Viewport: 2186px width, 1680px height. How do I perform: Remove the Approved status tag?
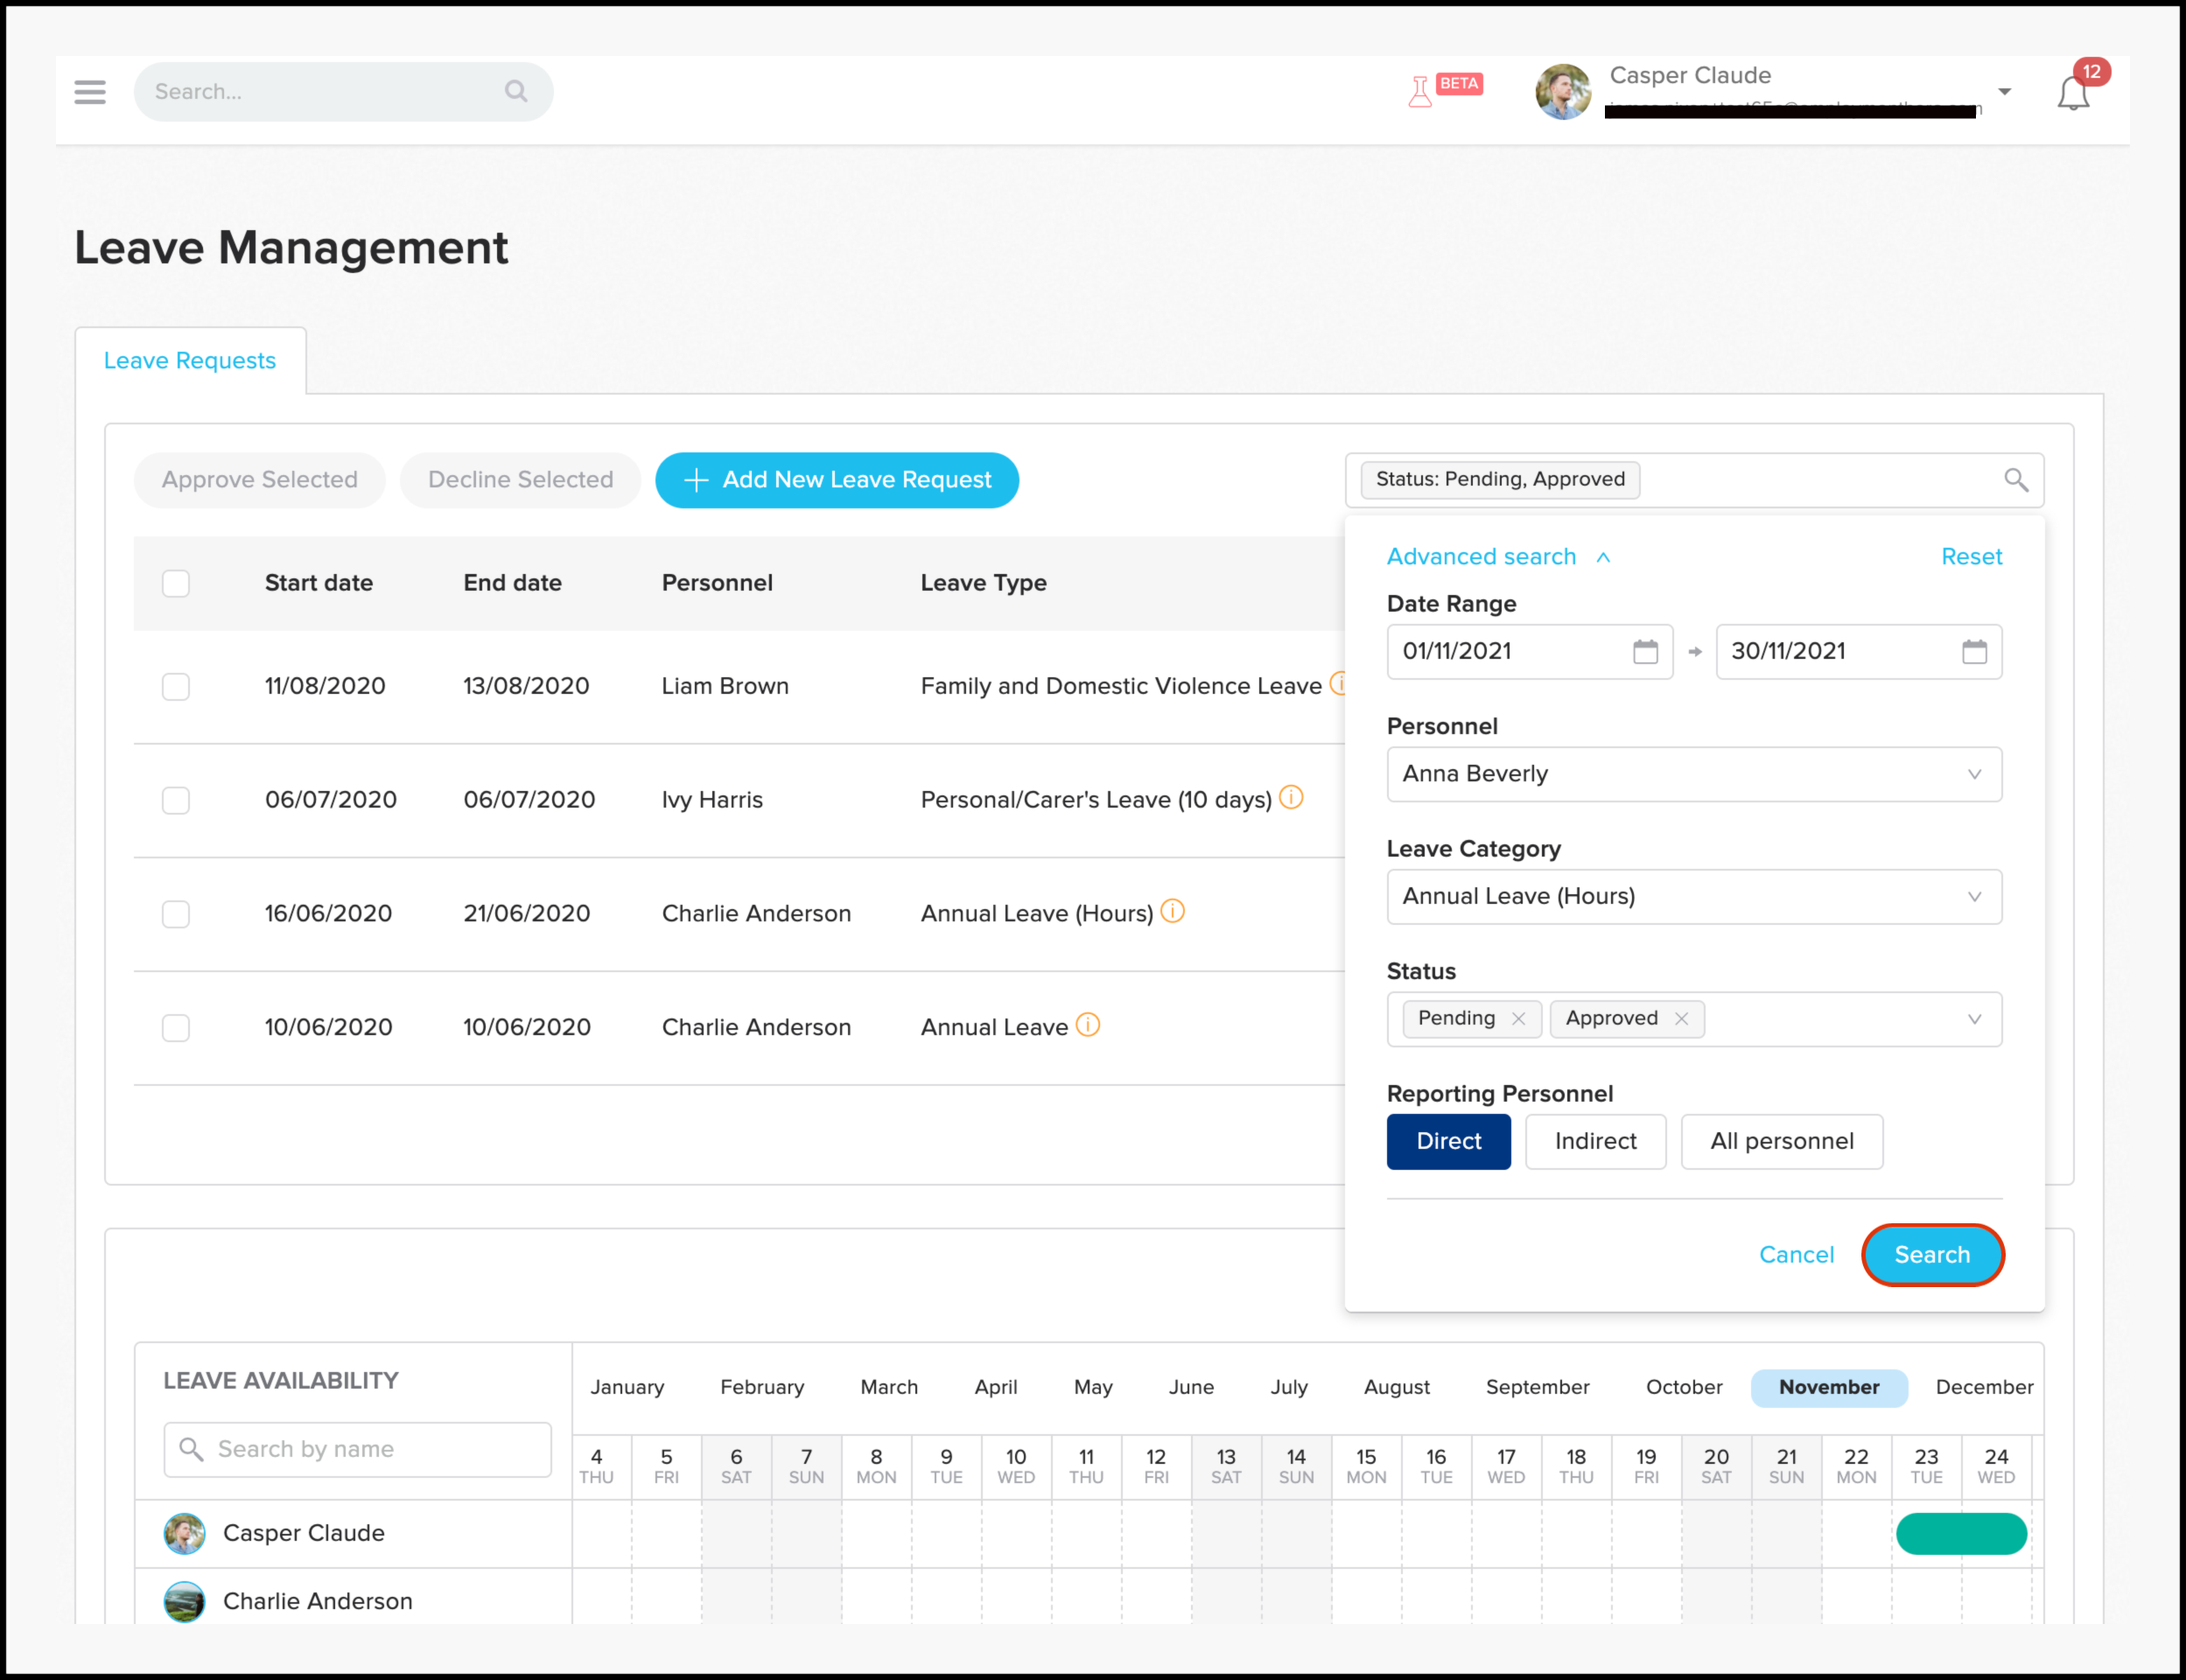click(x=1682, y=1018)
